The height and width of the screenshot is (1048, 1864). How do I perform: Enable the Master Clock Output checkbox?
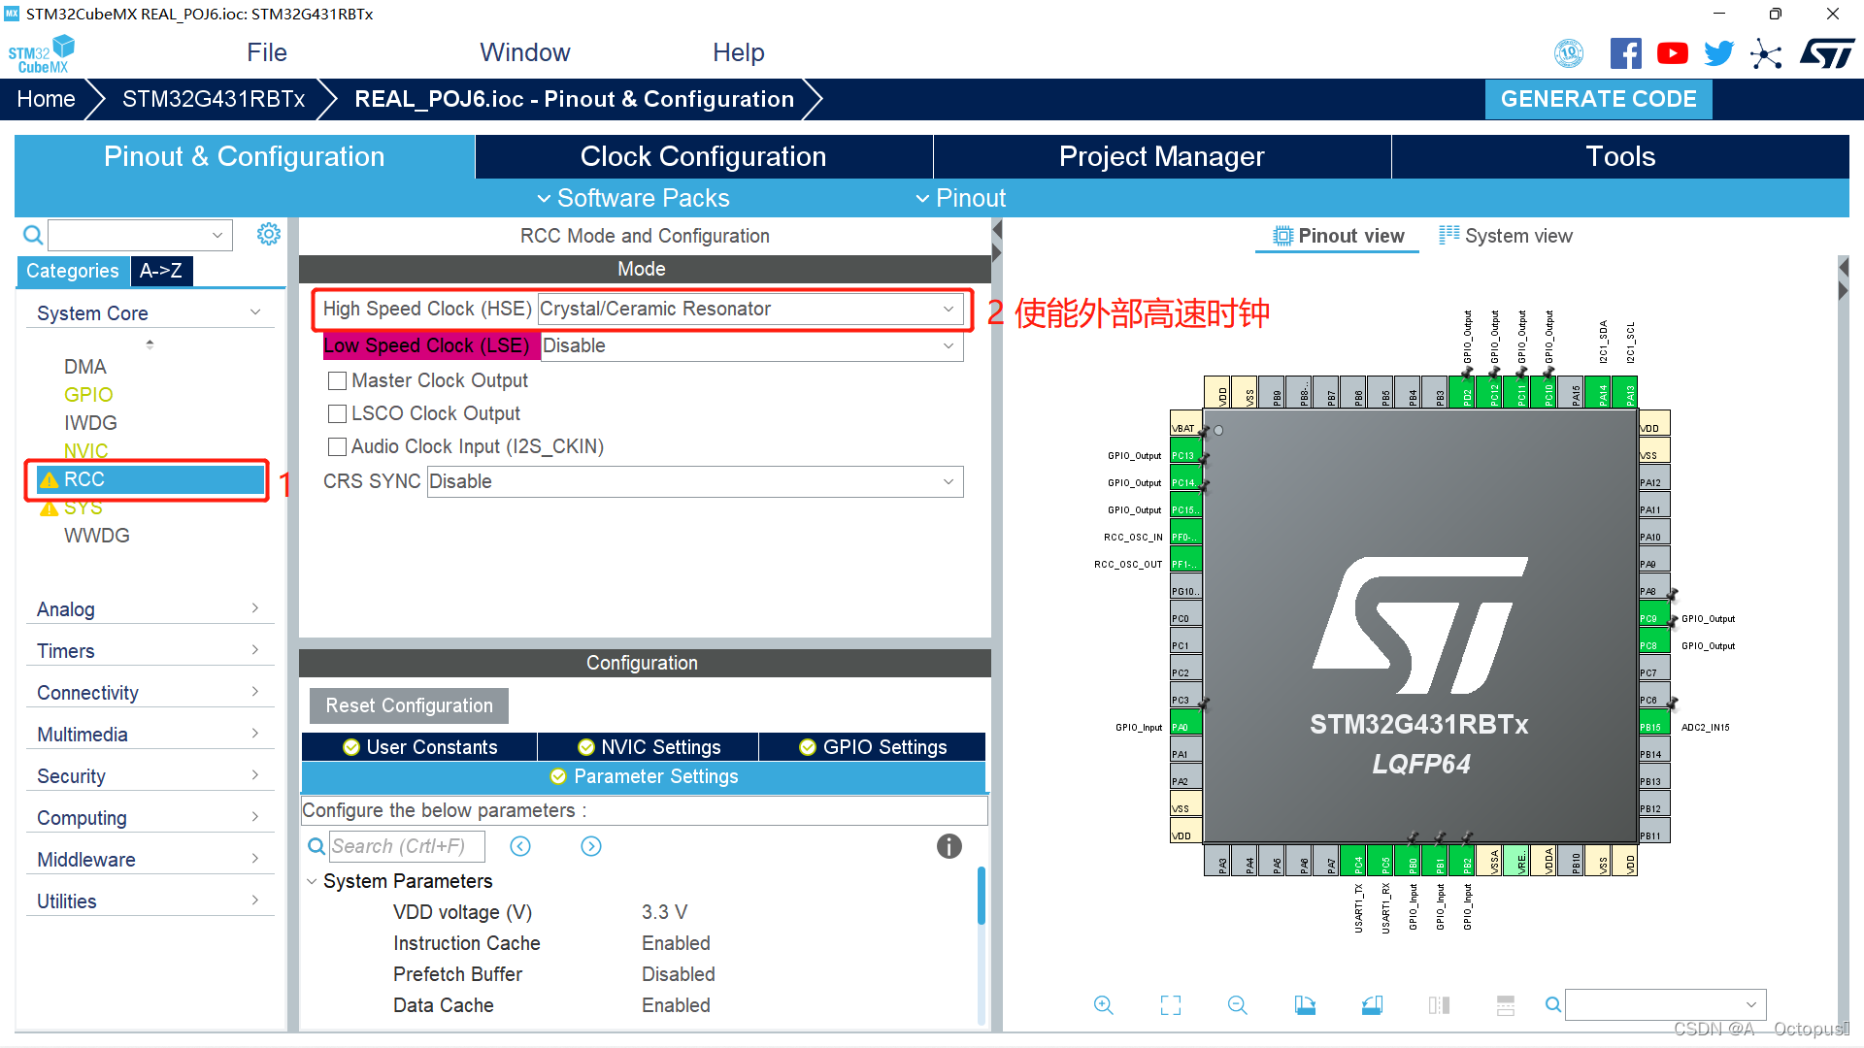338,381
